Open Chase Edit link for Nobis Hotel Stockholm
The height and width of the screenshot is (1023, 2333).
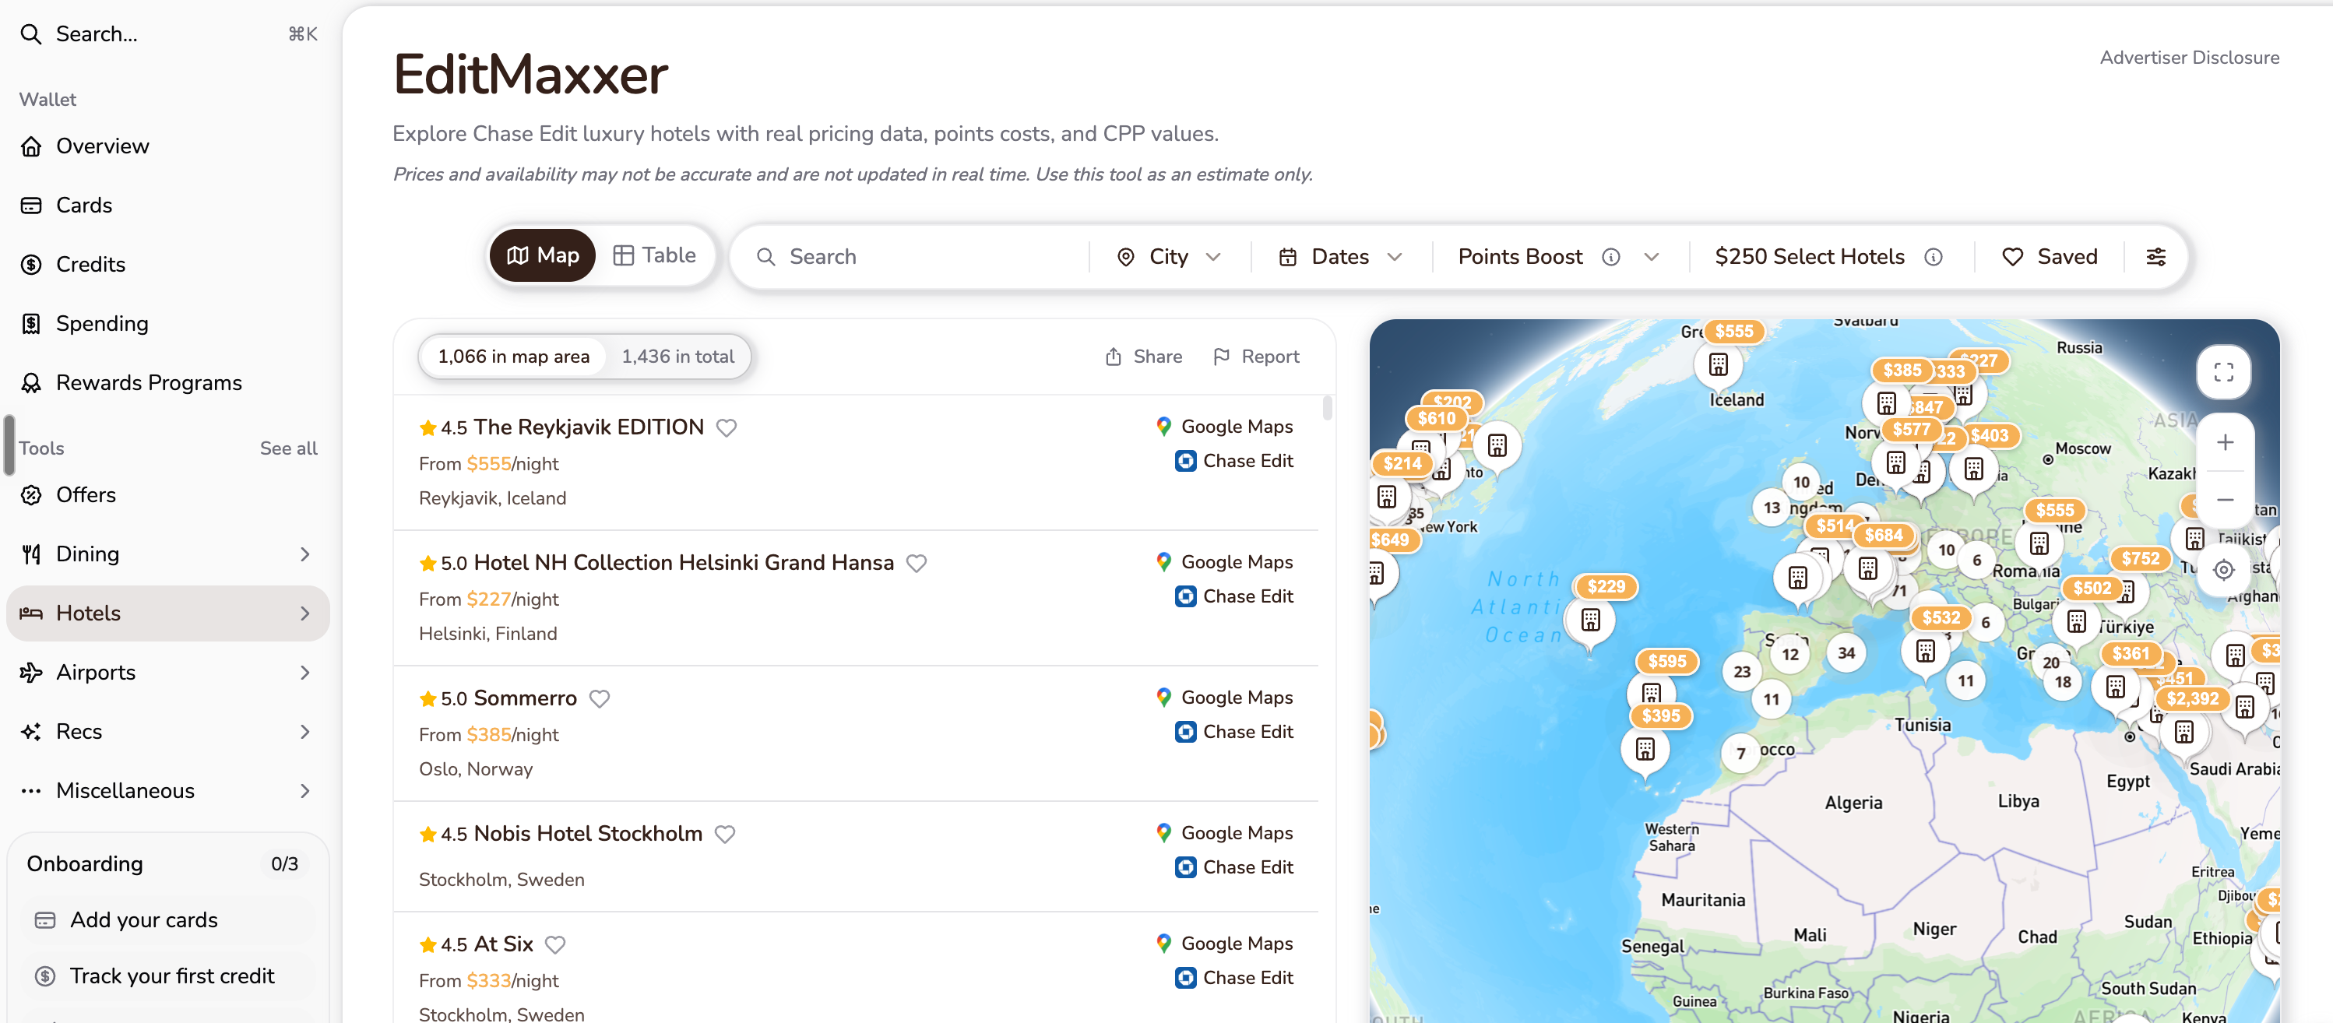pyautogui.click(x=1233, y=867)
